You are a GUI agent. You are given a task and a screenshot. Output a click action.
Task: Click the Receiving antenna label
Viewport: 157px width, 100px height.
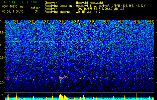[57, 12]
